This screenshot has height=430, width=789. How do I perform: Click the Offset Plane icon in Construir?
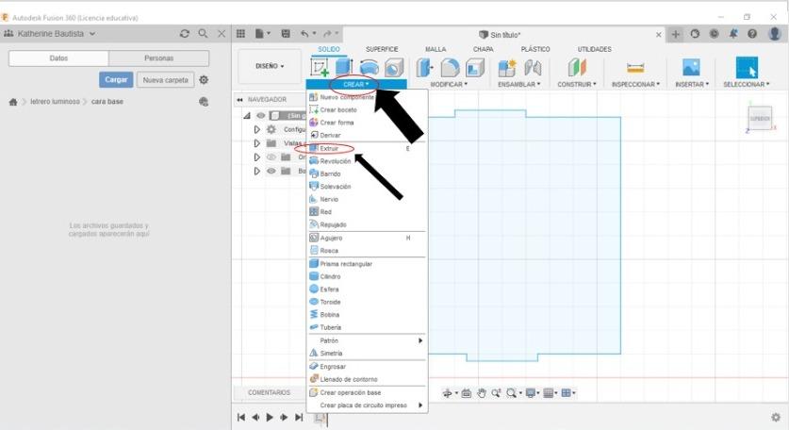coord(577,68)
